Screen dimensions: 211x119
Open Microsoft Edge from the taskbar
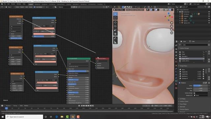pyautogui.click(x=56, y=117)
